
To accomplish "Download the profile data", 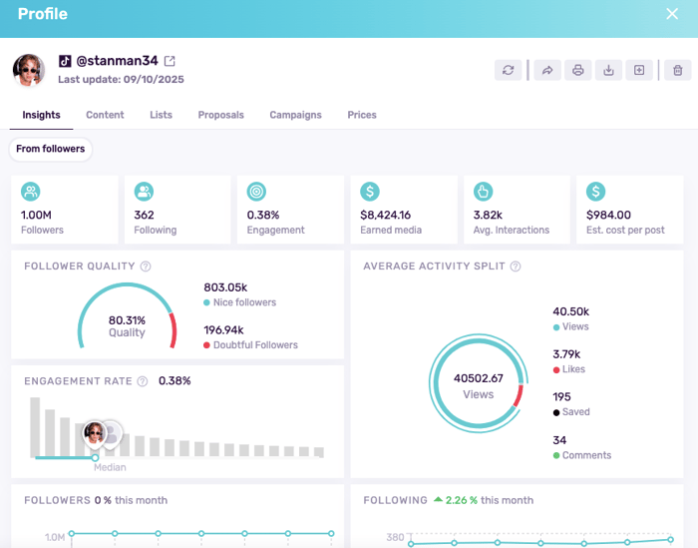I will (x=608, y=70).
